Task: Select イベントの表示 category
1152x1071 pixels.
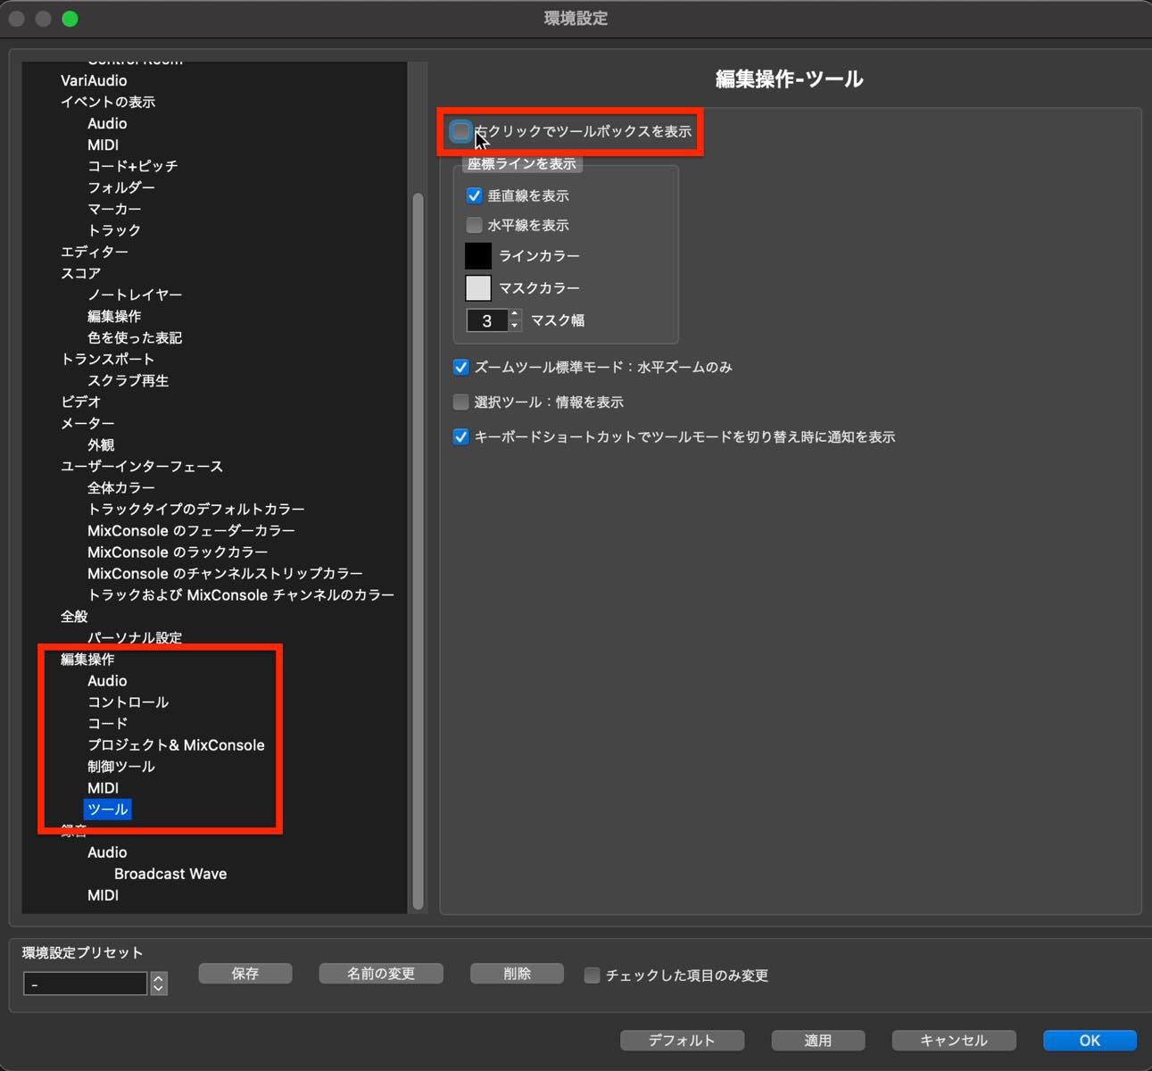Action: point(108,102)
